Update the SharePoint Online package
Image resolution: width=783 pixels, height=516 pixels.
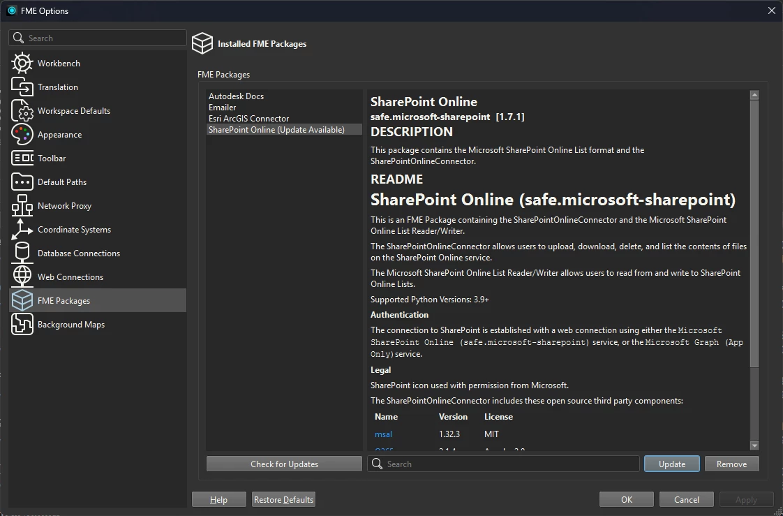(x=671, y=464)
